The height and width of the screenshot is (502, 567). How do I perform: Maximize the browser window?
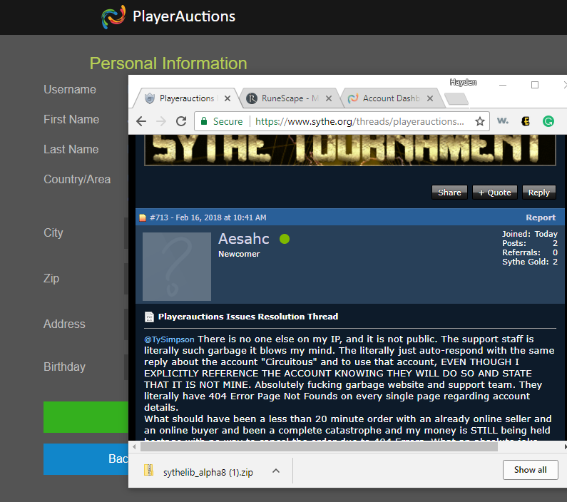pyautogui.click(x=534, y=85)
